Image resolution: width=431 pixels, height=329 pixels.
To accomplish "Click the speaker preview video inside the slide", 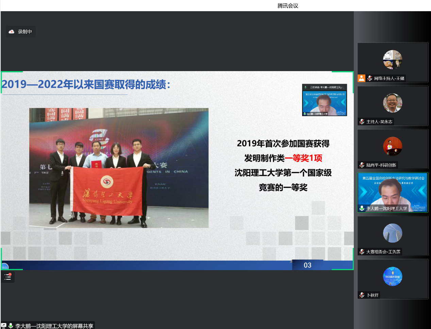I will click(325, 100).
